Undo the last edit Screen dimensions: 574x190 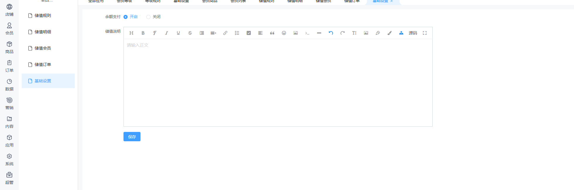tap(331, 33)
